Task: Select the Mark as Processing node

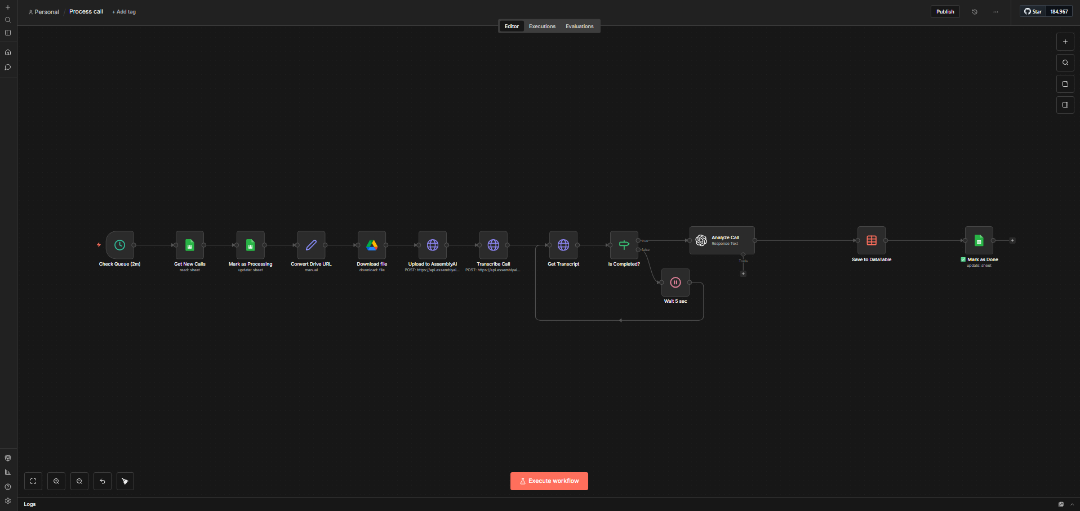Action: [251, 245]
